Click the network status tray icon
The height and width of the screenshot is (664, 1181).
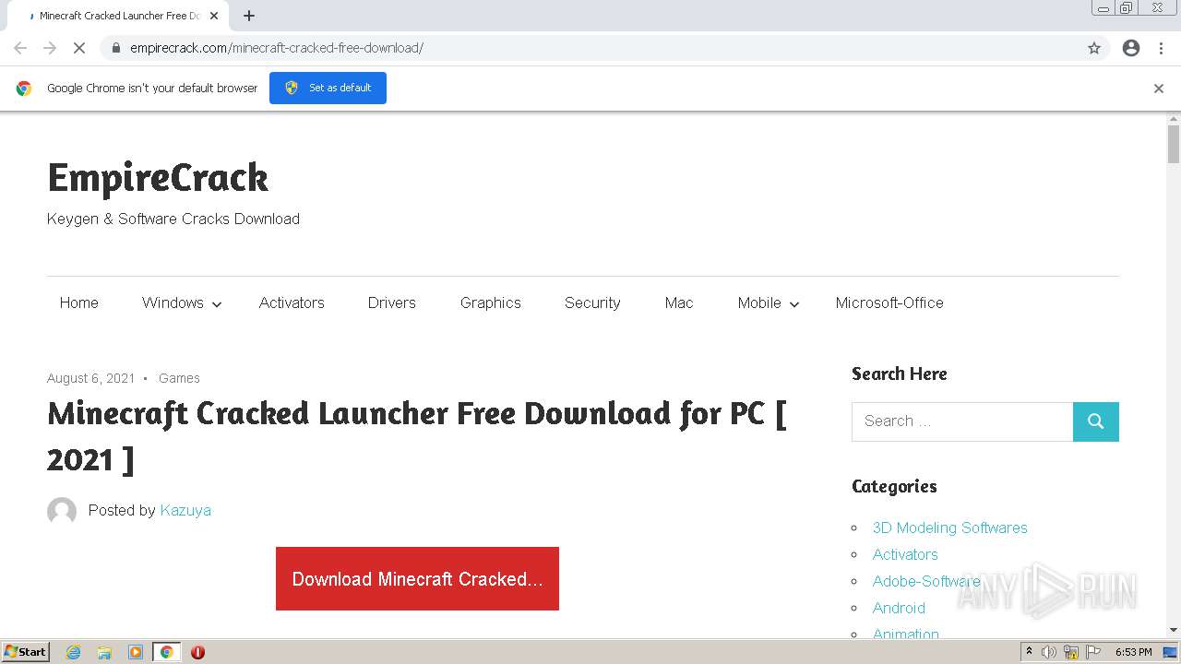[x=1071, y=652]
